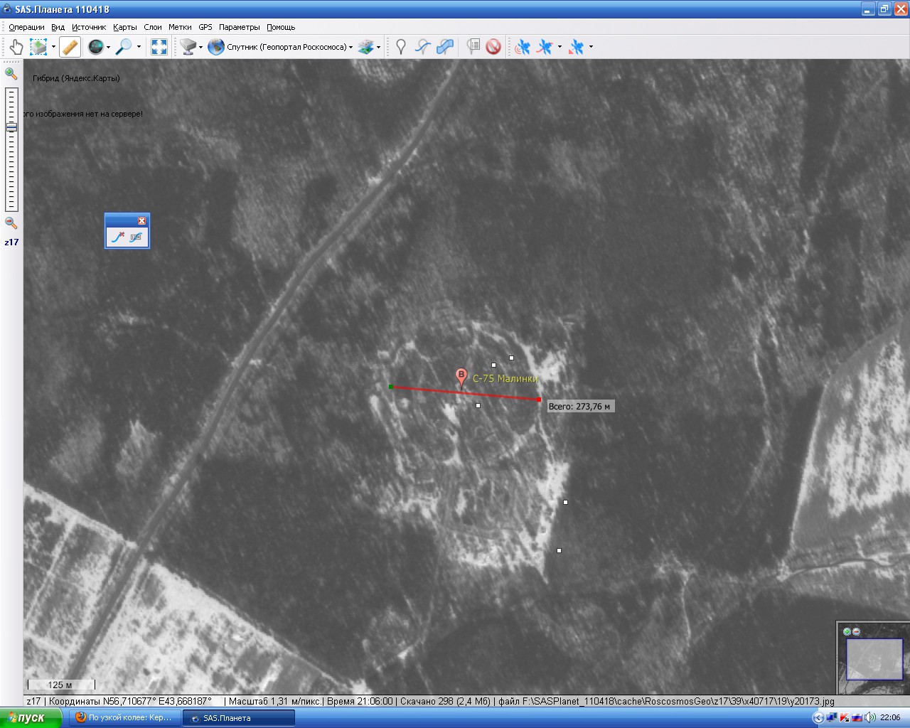Toggle hide all placemarks red icon
910x728 pixels.
point(493,47)
